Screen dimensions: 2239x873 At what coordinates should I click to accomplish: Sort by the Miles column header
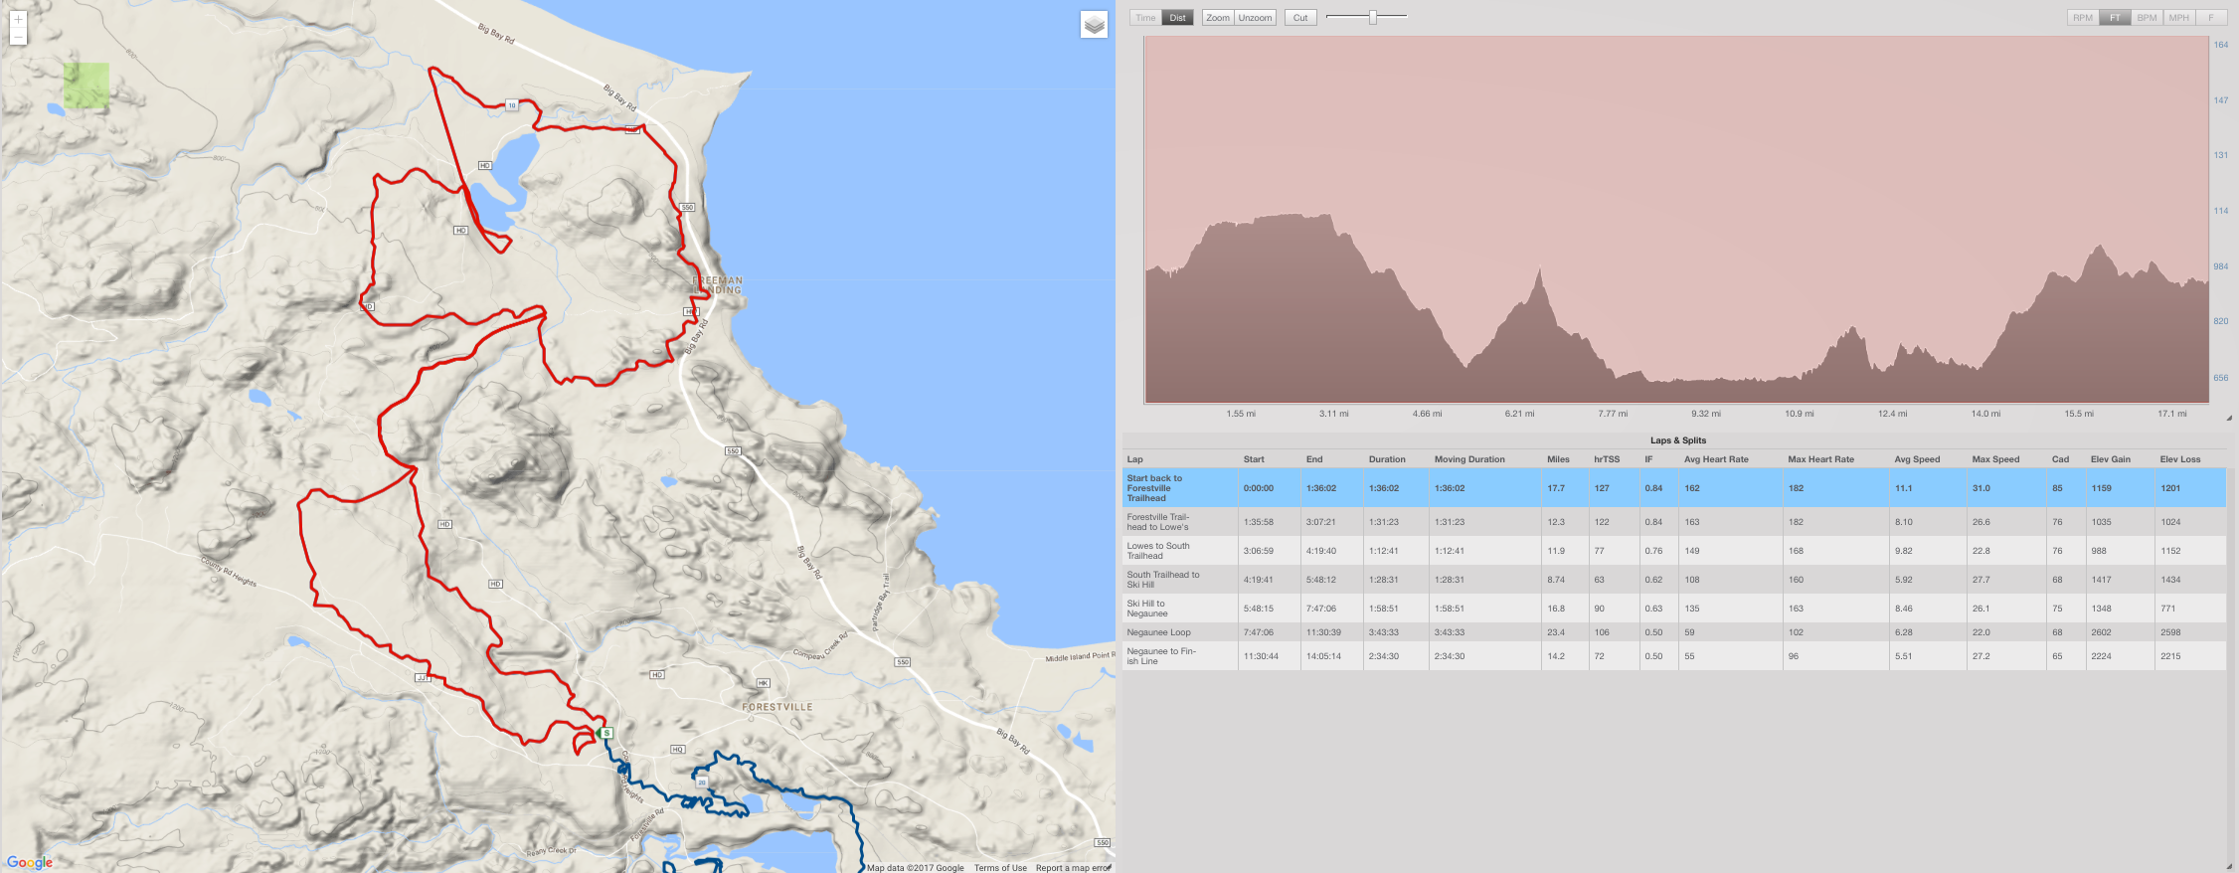[1558, 459]
